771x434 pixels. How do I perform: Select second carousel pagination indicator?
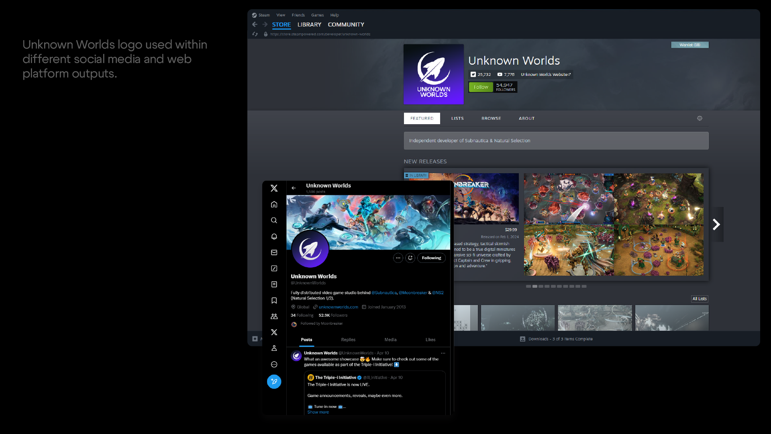click(535, 287)
